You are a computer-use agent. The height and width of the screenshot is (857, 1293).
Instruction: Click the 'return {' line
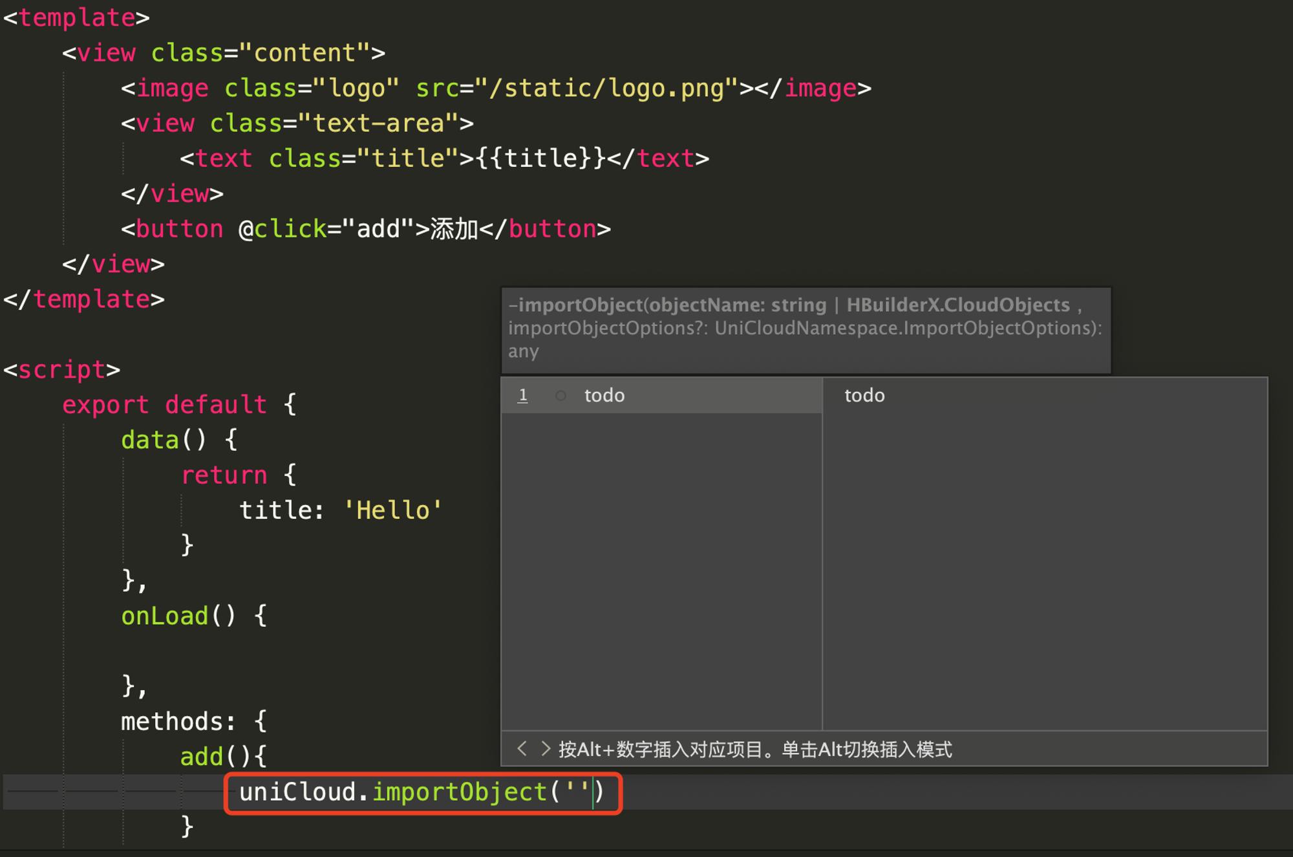coord(238,475)
